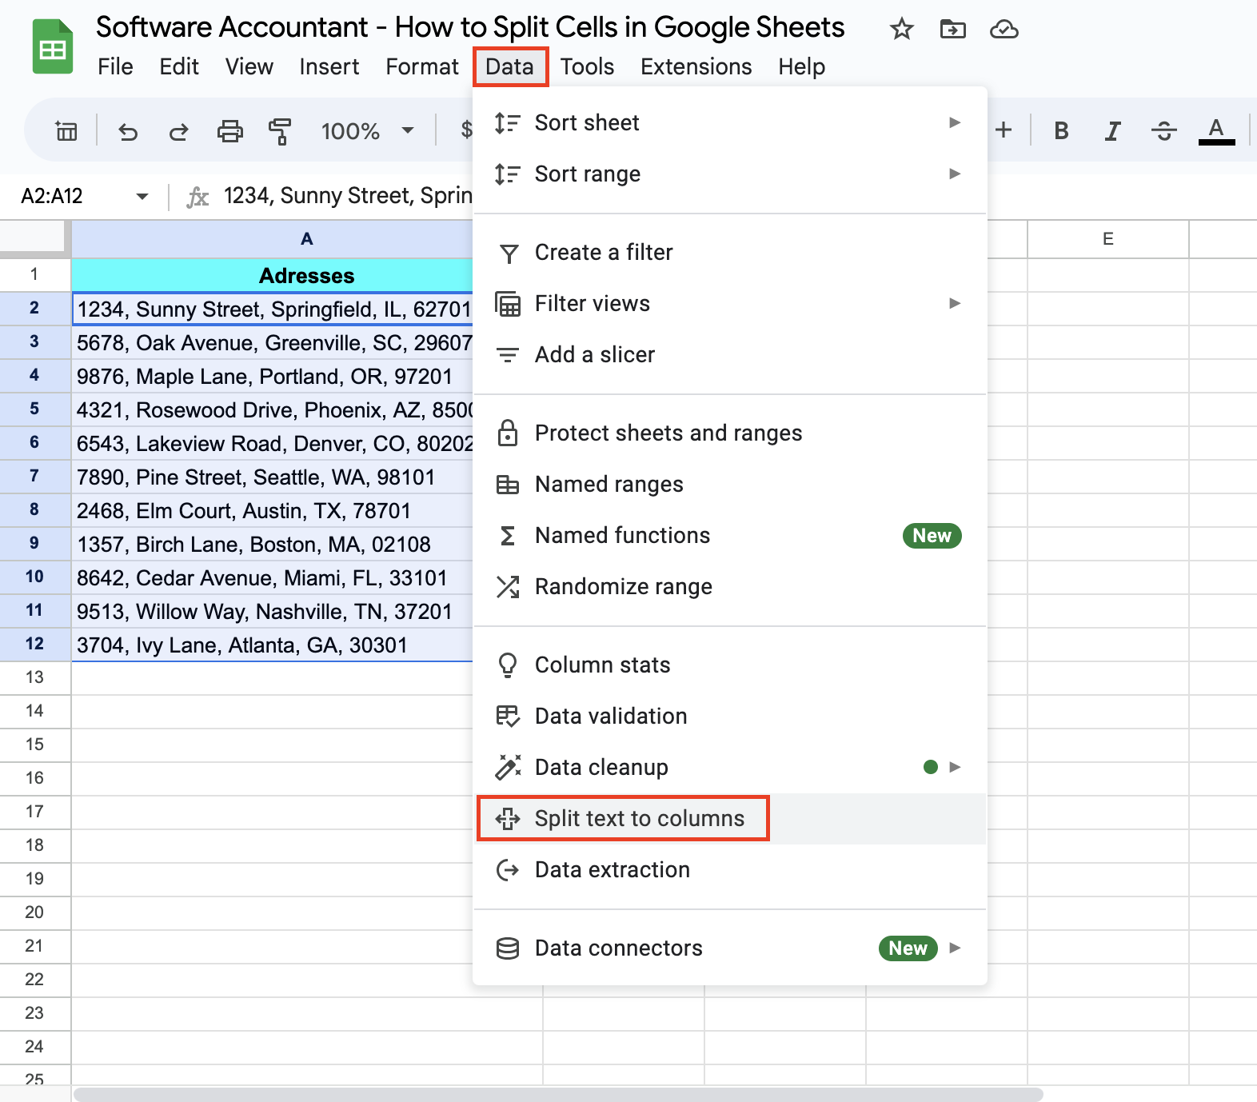The height and width of the screenshot is (1102, 1257).
Task: Toggle bold formatting
Action: tap(1061, 130)
